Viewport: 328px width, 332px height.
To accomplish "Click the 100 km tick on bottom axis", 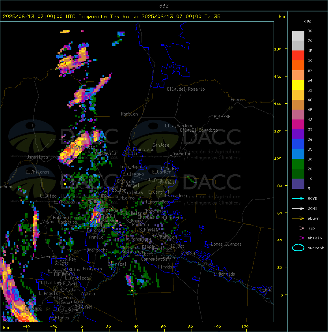I will point(218,327).
